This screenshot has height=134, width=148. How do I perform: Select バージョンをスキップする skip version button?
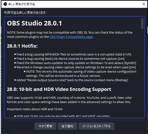96,126
